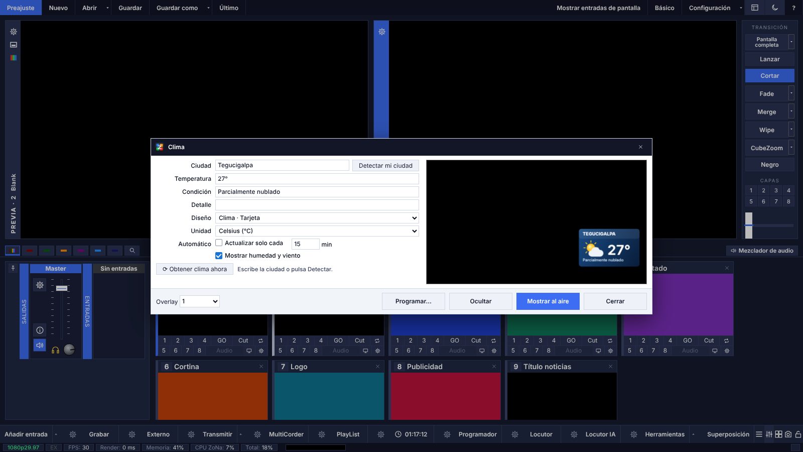The image size is (803, 452).
Task: Toggle layer 6 in Capas
Action: click(x=763, y=201)
